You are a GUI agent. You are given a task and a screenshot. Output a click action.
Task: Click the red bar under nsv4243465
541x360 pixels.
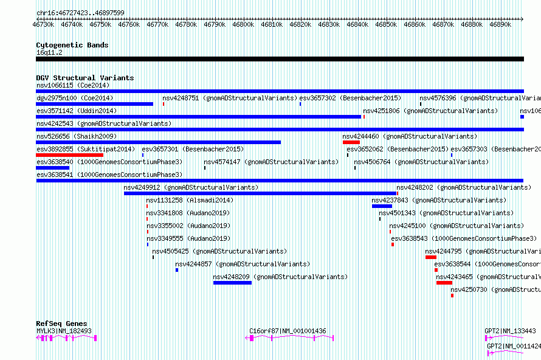(444, 283)
